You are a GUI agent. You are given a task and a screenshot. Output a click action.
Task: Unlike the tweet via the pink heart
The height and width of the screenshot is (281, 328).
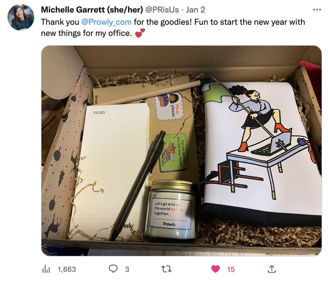215,269
